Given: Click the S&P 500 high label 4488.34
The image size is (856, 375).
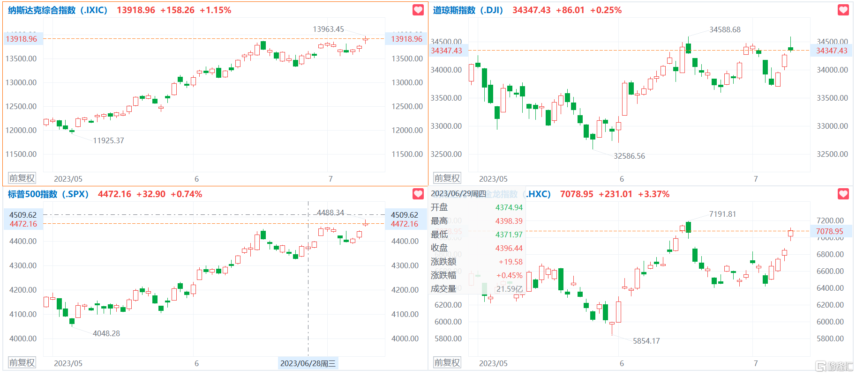Looking at the screenshot, I should pos(330,213).
